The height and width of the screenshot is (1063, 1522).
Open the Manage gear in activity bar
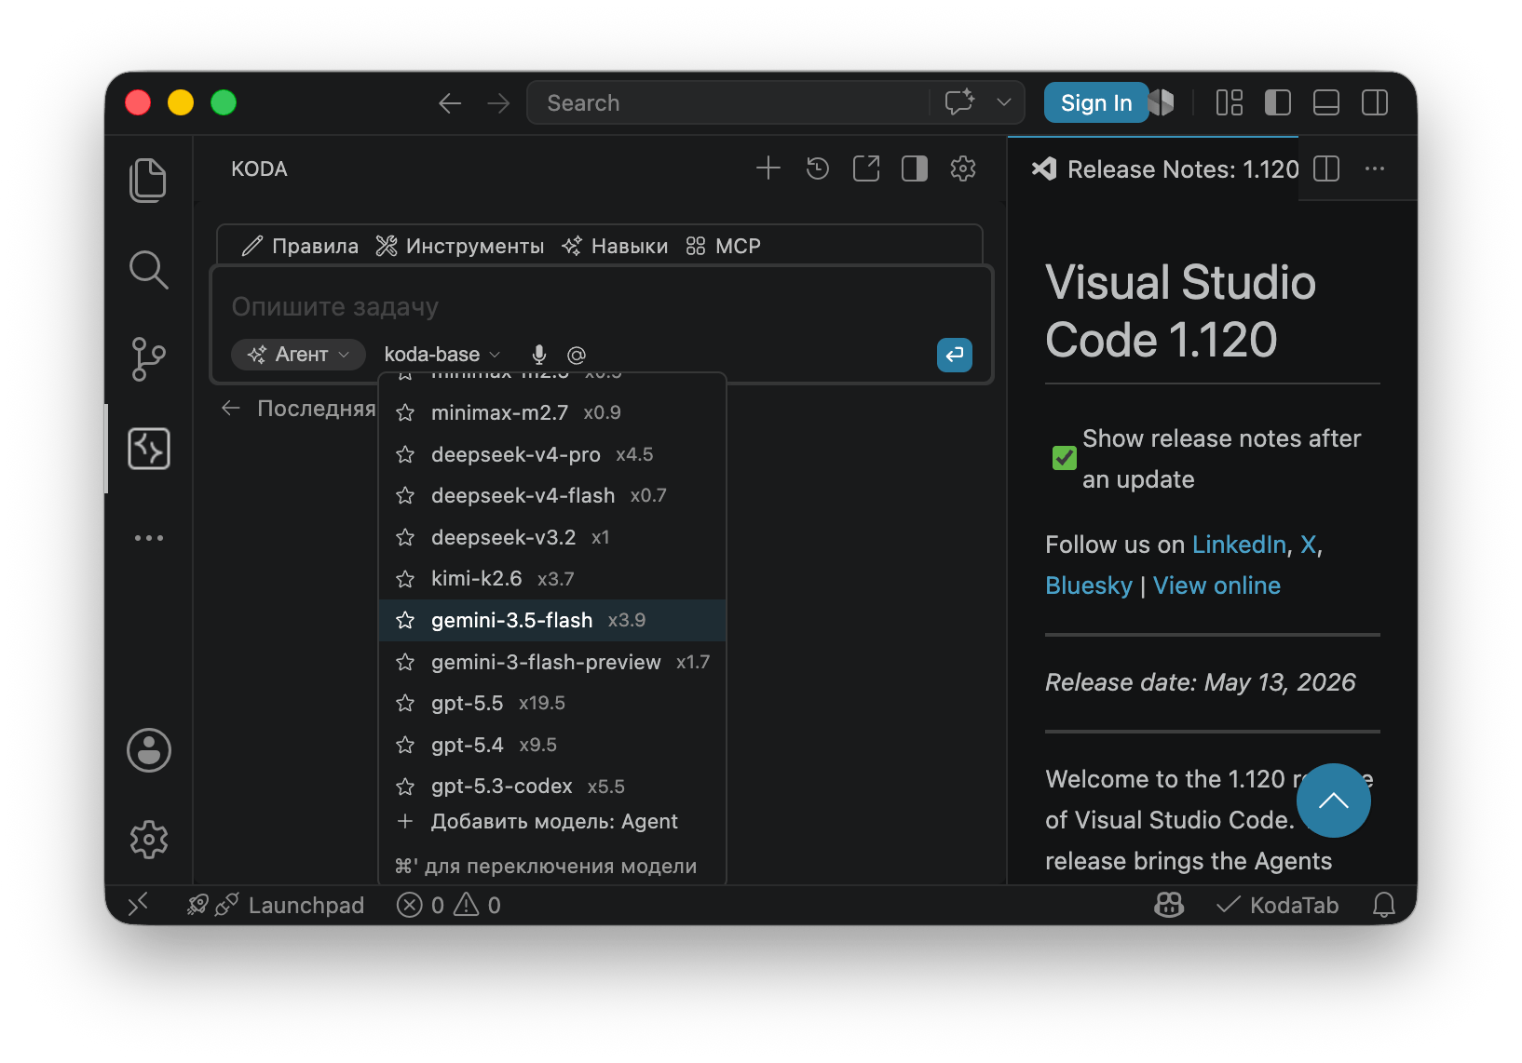(149, 840)
